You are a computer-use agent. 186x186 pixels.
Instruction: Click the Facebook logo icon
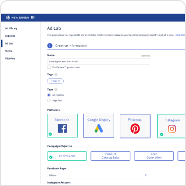[63, 128]
